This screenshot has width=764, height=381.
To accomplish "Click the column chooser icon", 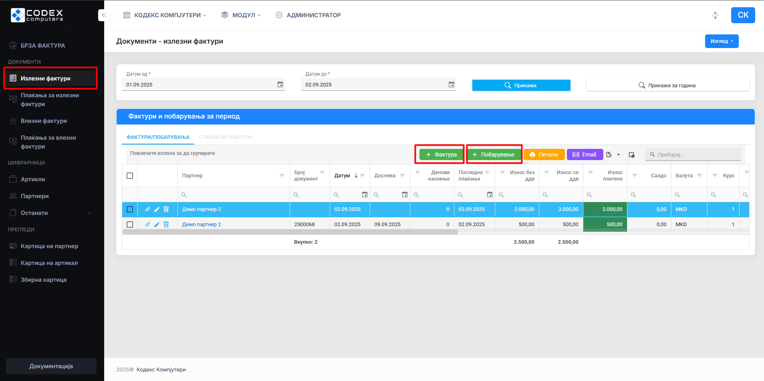I will tap(631, 155).
